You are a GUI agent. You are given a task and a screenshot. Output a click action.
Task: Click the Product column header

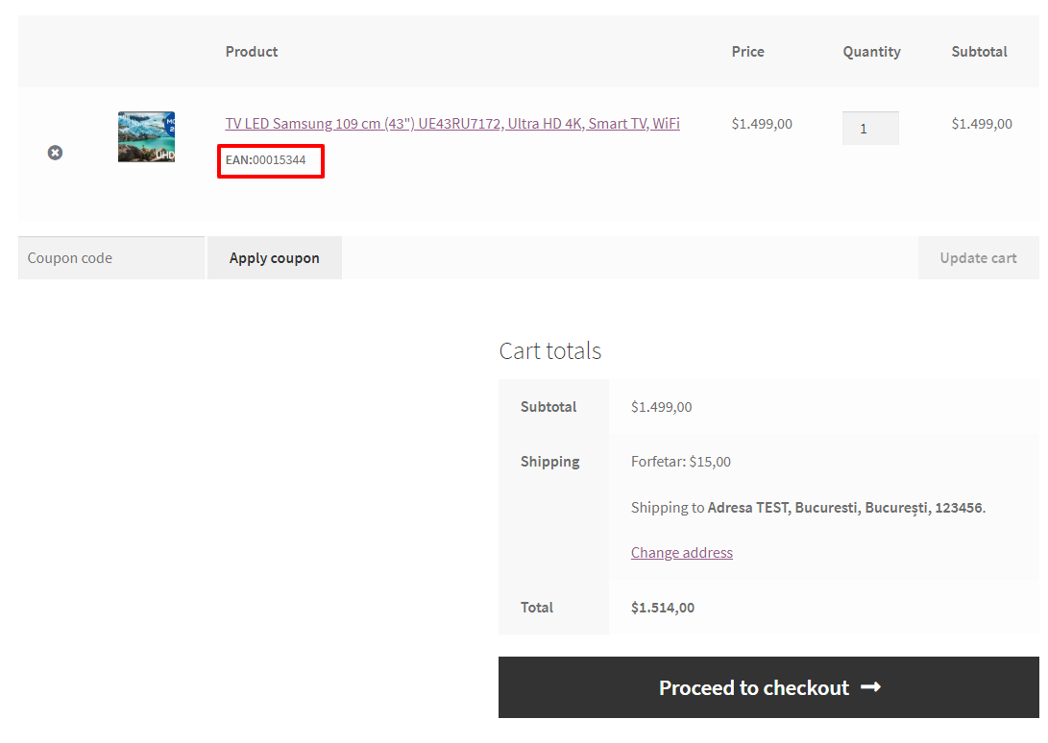pos(252,52)
